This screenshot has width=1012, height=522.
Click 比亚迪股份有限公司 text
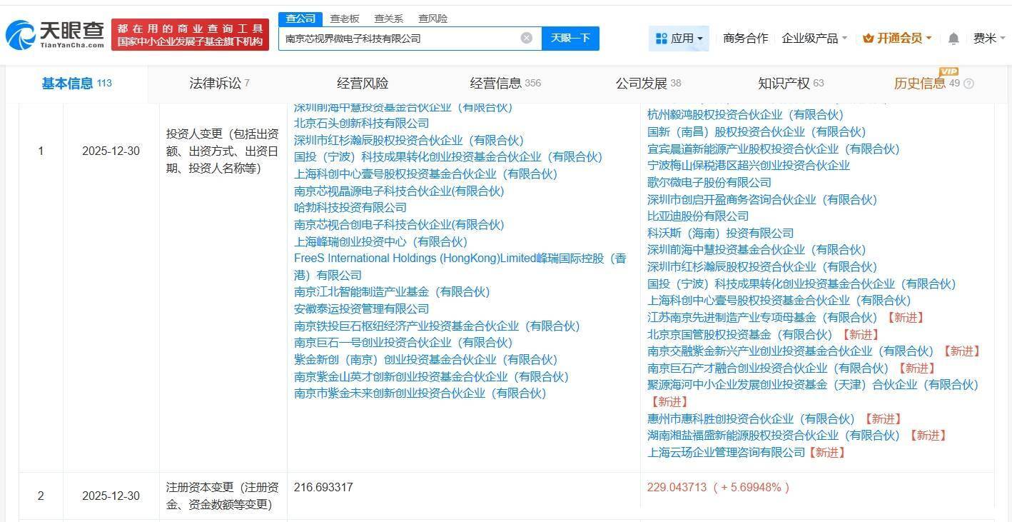[698, 216]
